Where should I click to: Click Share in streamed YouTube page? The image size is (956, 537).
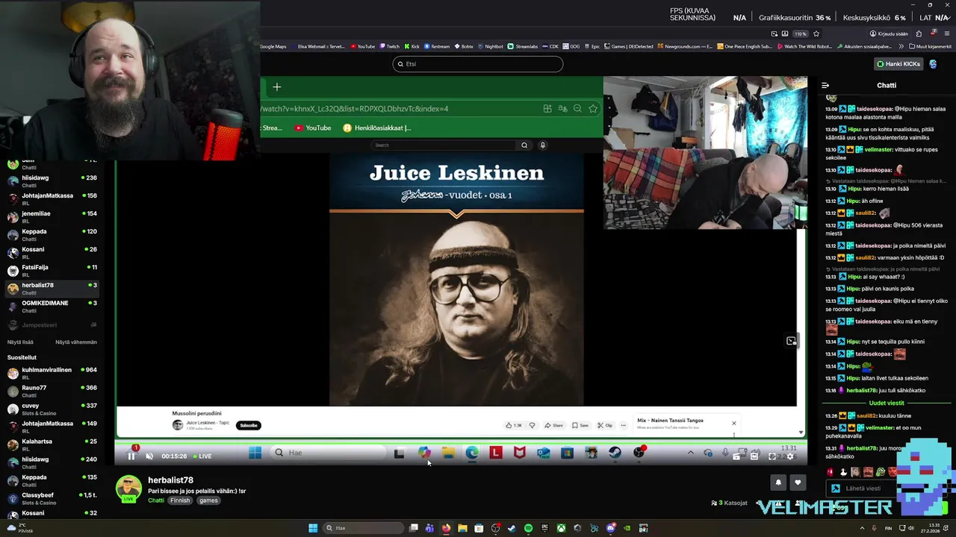pos(553,425)
